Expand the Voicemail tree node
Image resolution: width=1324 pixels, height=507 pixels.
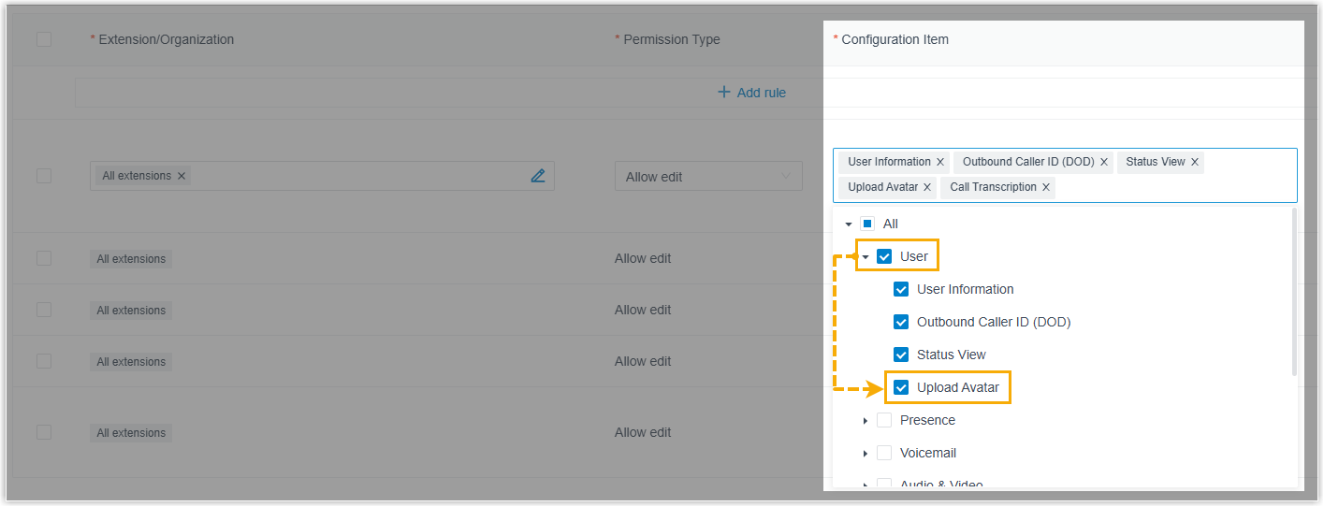point(866,454)
